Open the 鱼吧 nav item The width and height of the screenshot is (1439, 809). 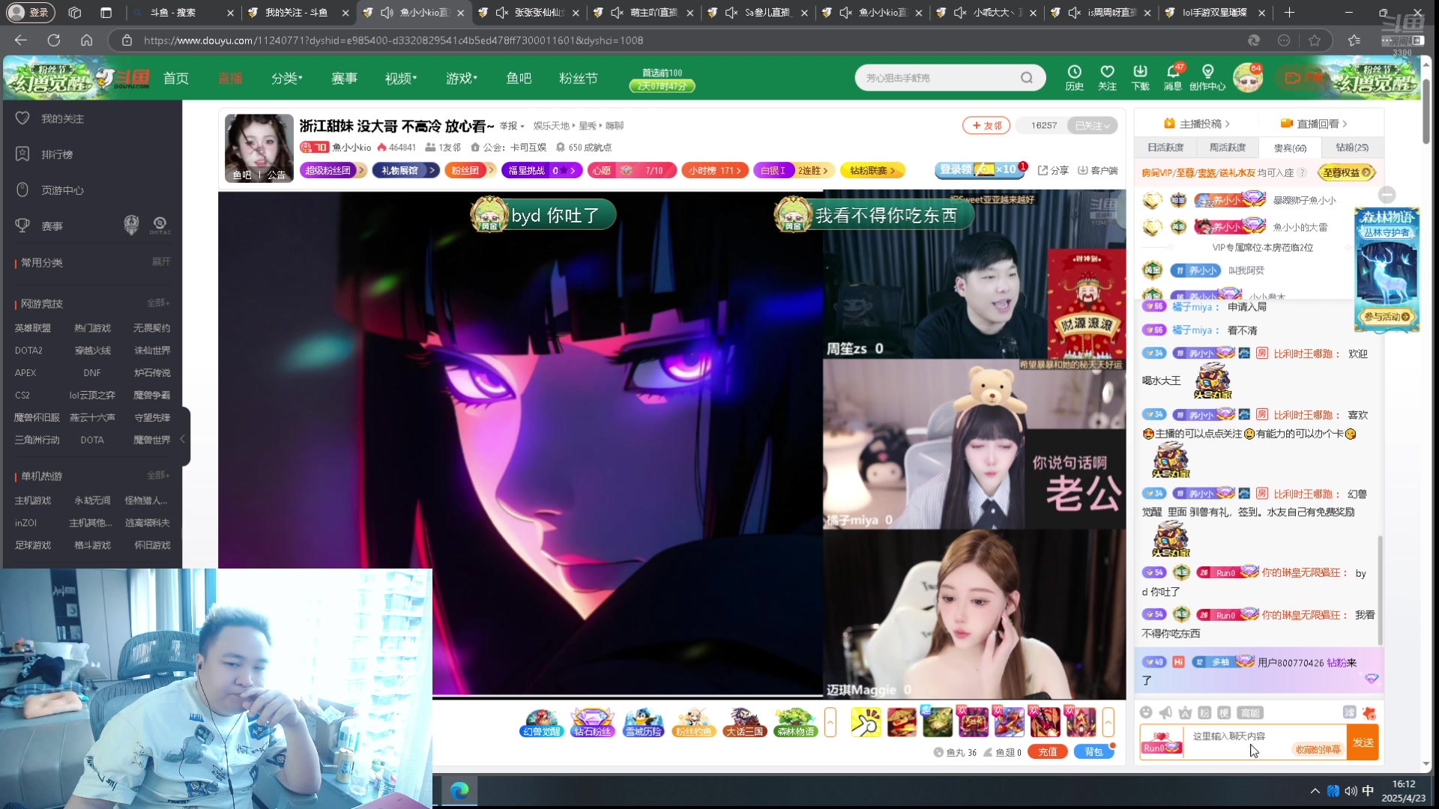click(x=519, y=78)
